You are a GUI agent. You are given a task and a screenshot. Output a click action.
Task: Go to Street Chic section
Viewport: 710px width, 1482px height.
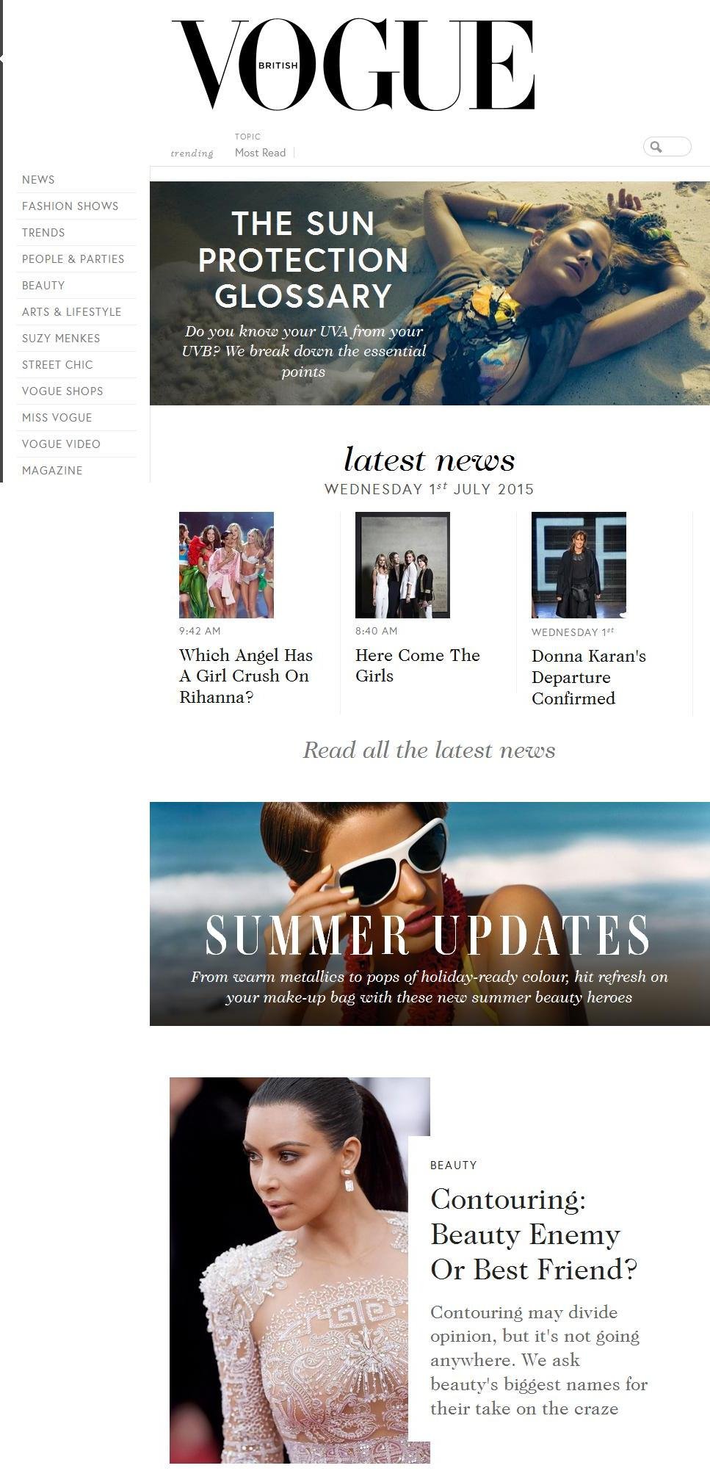[x=57, y=365]
